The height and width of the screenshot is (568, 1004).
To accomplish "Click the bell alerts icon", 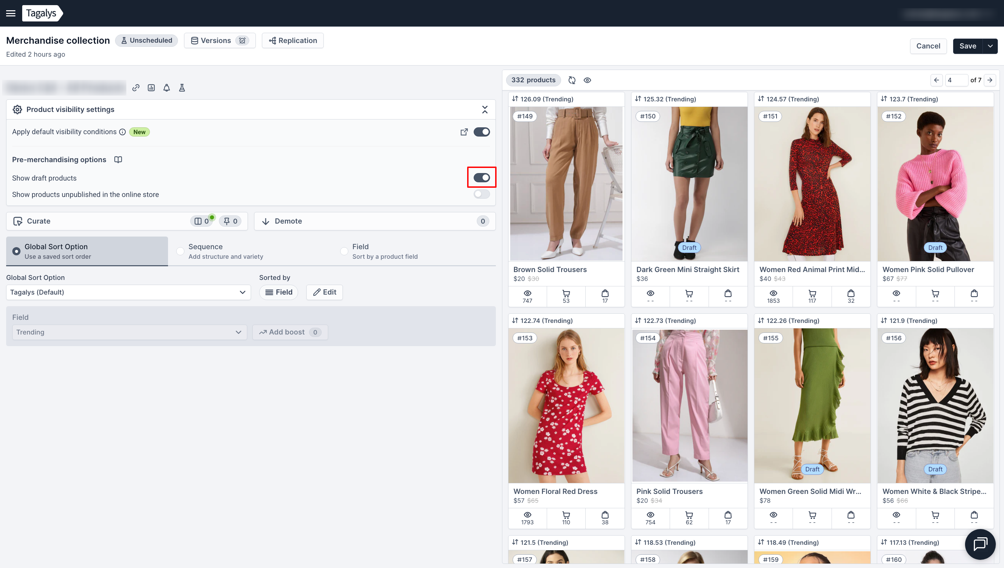I will (x=167, y=88).
